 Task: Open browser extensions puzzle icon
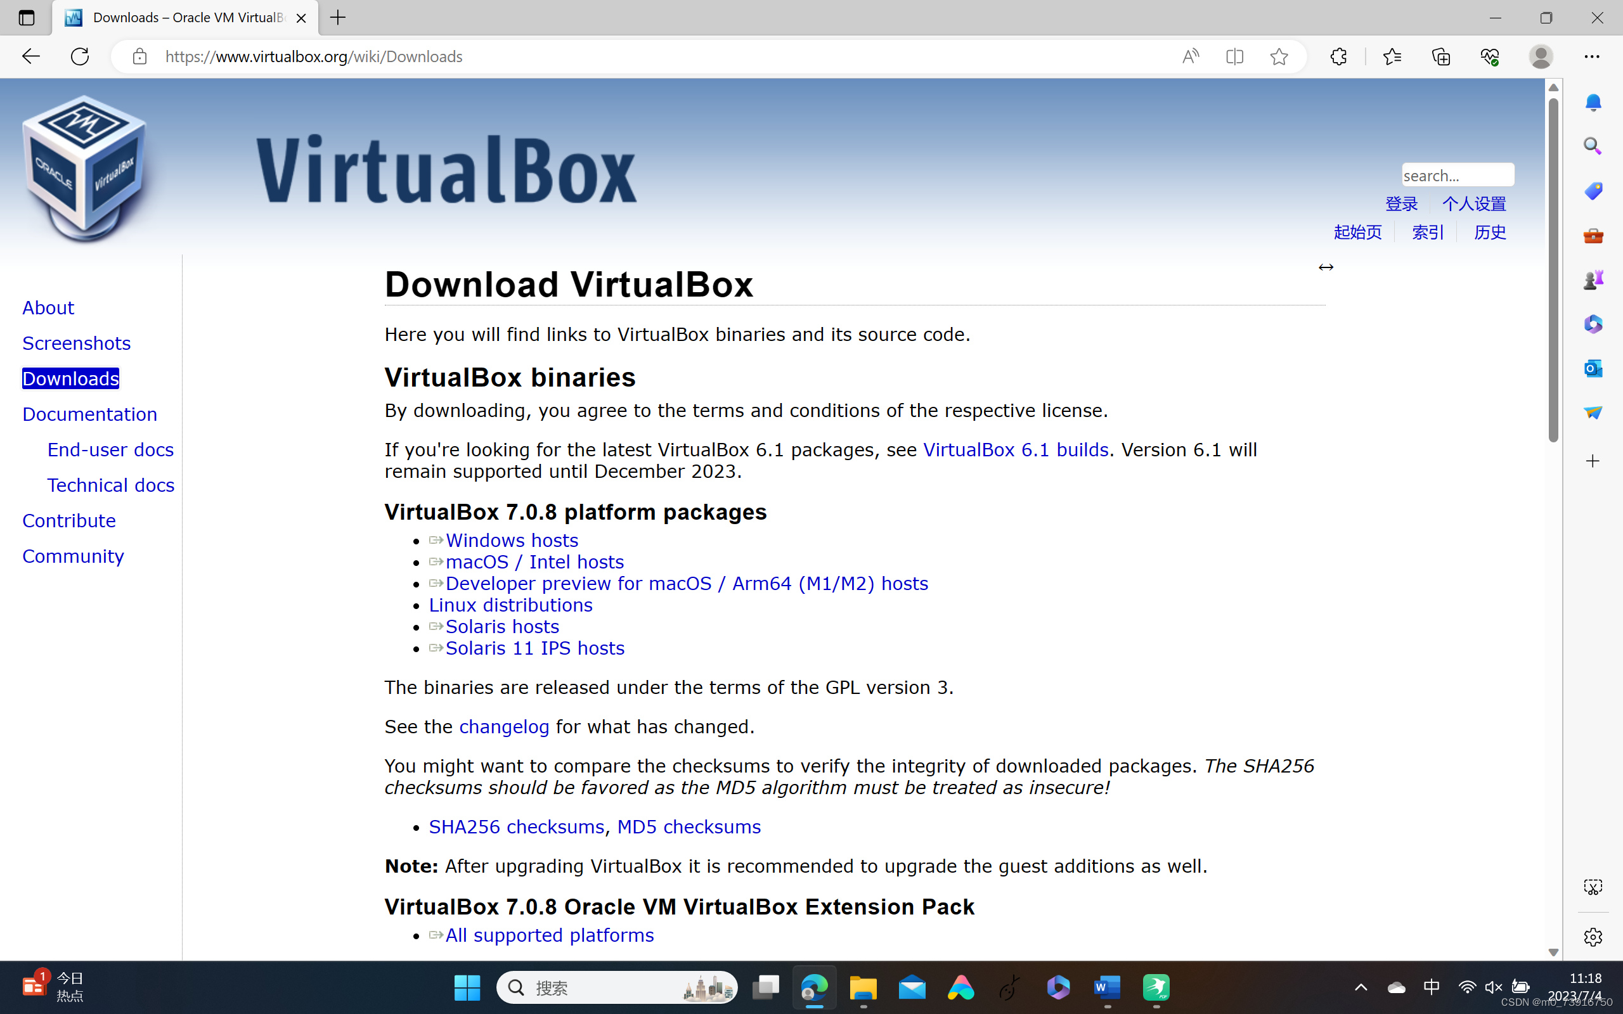(x=1338, y=56)
